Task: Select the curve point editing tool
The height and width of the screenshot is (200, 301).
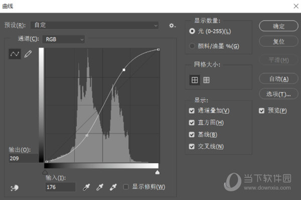Action: pos(15,54)
